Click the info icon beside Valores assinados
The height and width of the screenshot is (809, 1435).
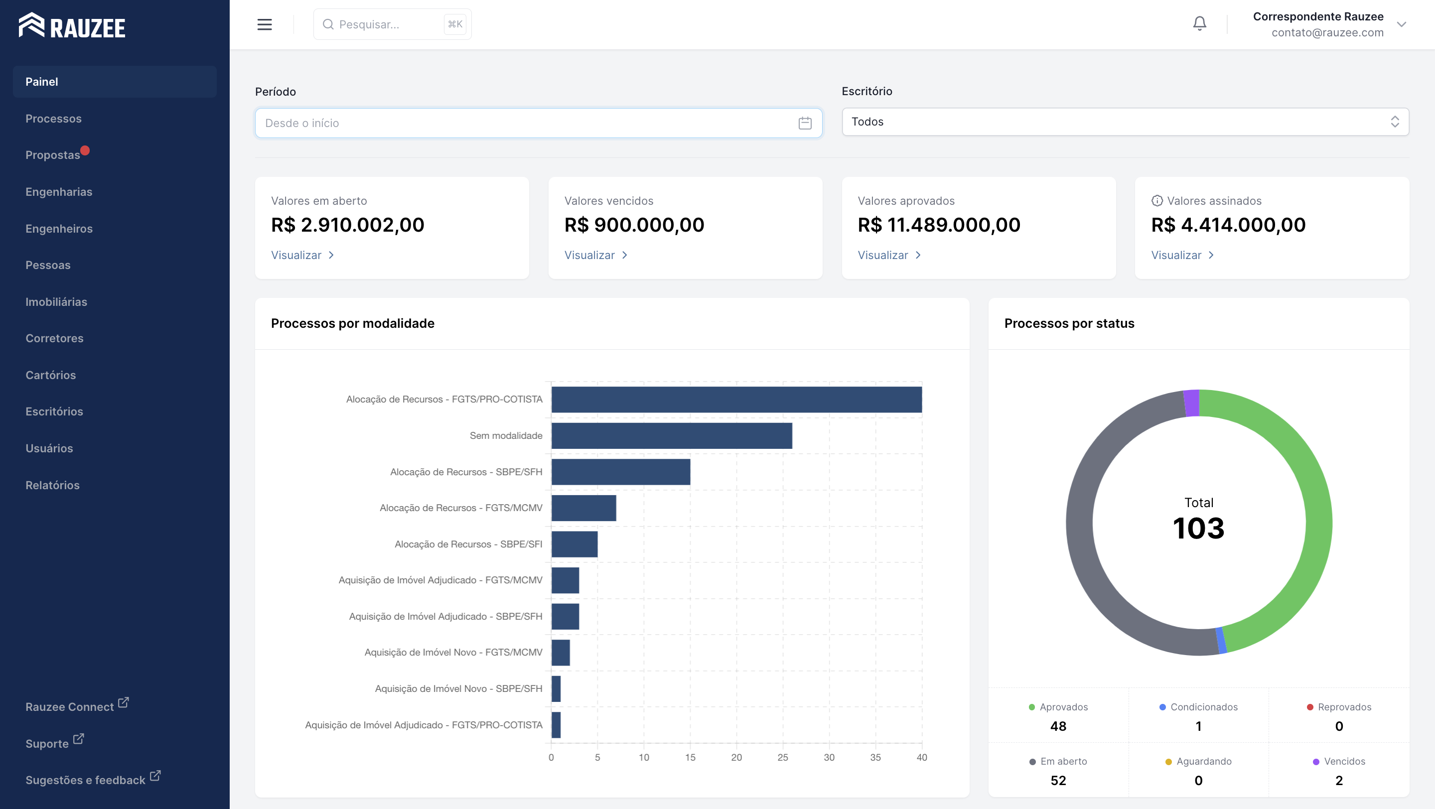click(1157, 201)
